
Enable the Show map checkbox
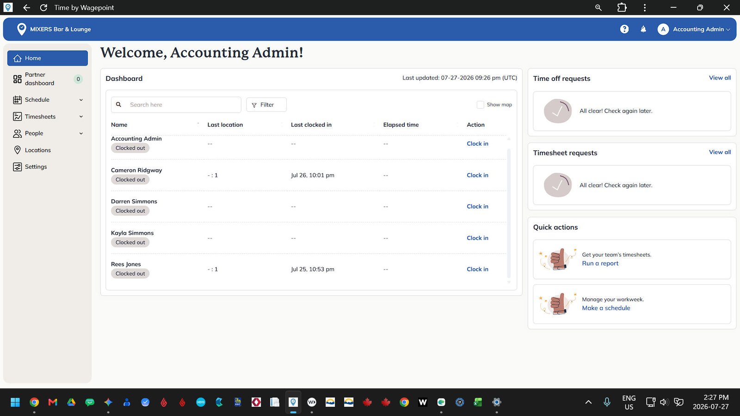tap(481, 105)
